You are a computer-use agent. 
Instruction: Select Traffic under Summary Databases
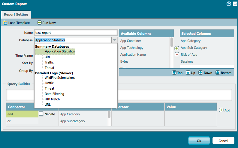(49, 62)
